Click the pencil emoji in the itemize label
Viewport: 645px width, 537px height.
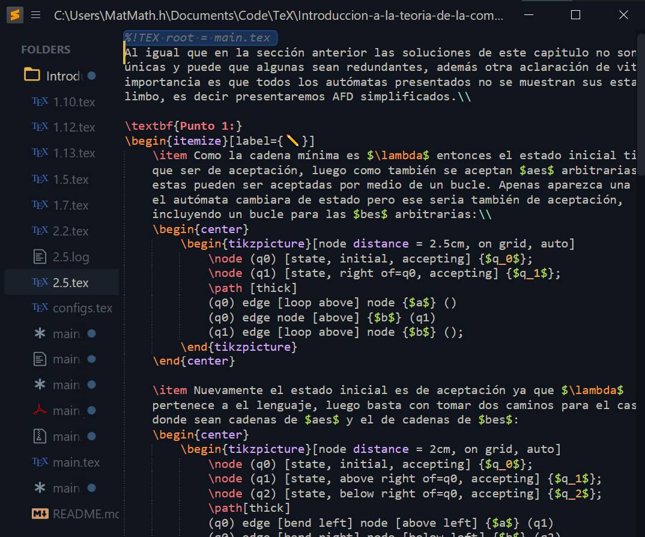coord(292,141)
